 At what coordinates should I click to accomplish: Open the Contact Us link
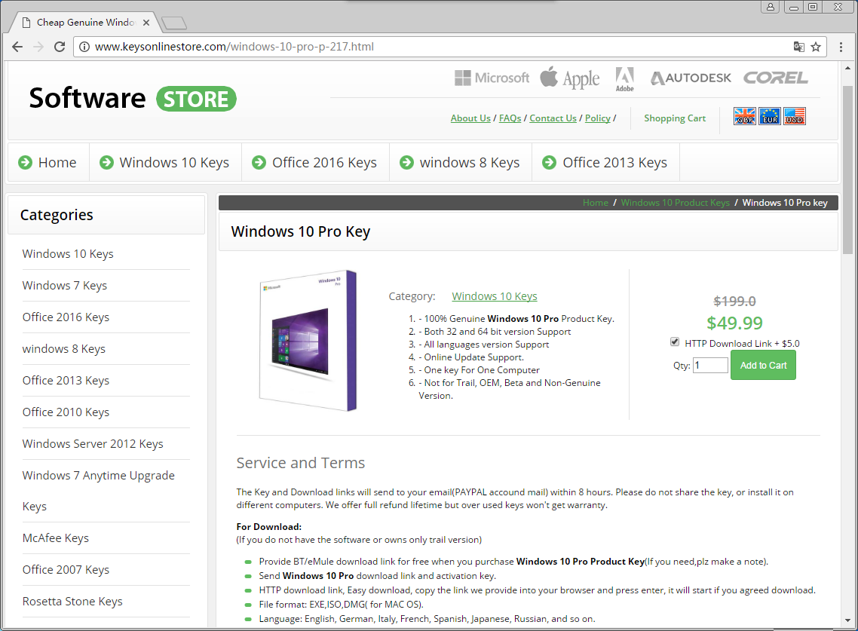coord(553,118)
